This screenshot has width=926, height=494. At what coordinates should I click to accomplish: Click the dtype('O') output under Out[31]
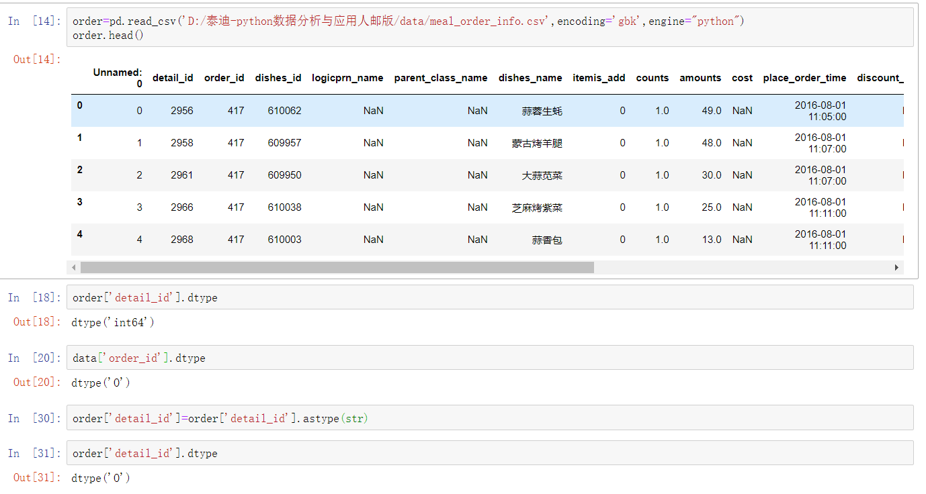pos(101,478)
